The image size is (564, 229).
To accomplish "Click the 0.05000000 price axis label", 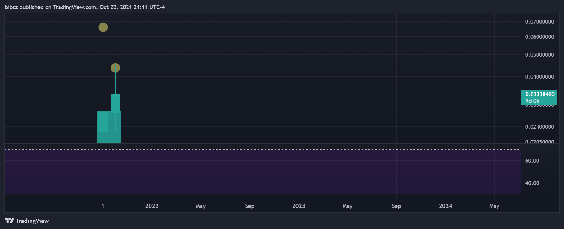I will (x=539, y=55).
